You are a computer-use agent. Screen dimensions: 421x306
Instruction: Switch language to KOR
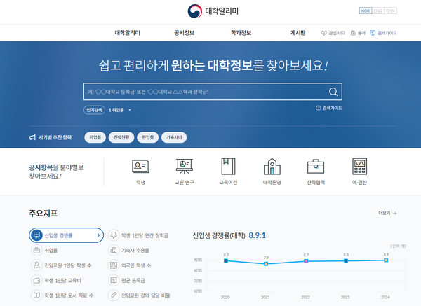[x=366, y=11]
